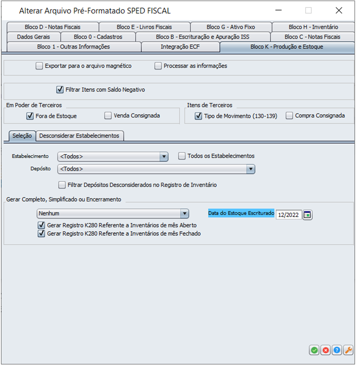Confirm with the green checkmark icon
Image resolution: width=356 pixels, height=366 pixels.
pyautogui.click(x=314, y=350)
